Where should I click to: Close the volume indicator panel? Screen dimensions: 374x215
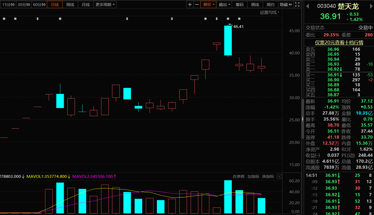(x=279, y=176)
